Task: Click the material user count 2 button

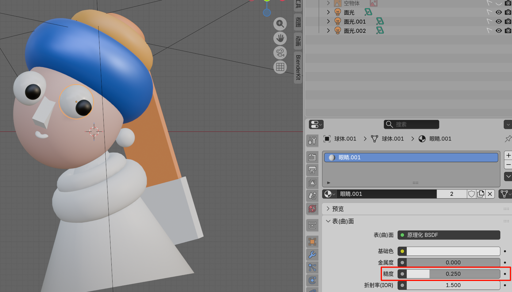Action: tap(452, 194)
